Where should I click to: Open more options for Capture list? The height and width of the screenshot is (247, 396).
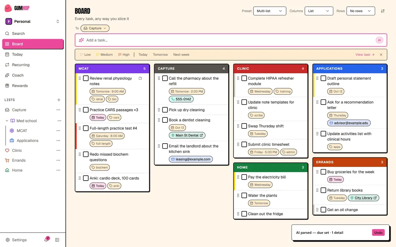click(x=58, y=110)
